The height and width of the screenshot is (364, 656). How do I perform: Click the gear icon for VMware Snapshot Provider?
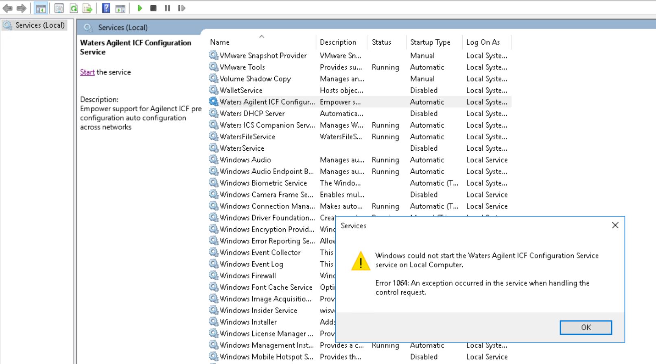tap(213, 55)
